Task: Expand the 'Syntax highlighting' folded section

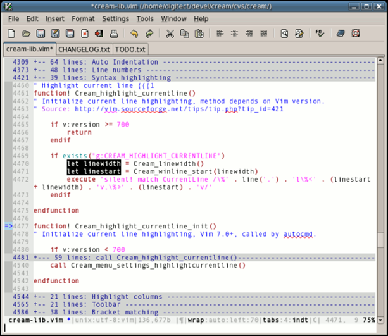Action: point(127,78)
